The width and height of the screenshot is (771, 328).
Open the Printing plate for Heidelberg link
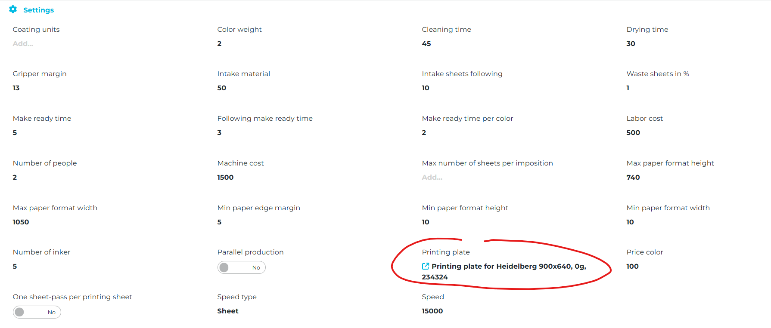(x=508, y=267)
